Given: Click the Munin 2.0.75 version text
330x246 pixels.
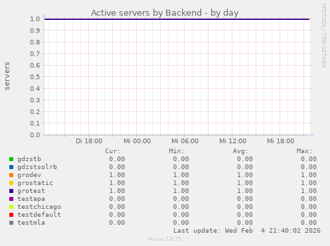Looking at the screenshot, I should (x=165, y=239).
